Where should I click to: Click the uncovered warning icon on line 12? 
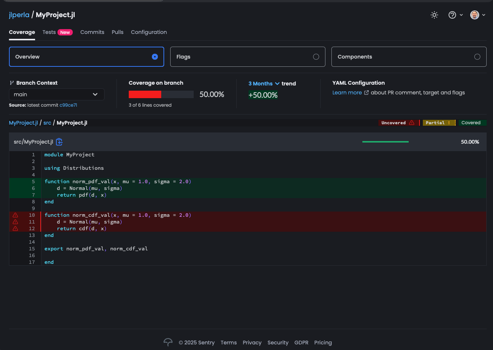15,229
